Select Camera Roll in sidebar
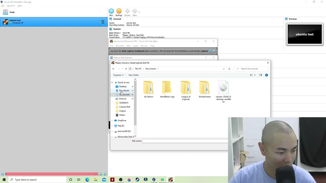Image resolution: width=326 pixels, height=183 pixels. click(x=125, y=107)
